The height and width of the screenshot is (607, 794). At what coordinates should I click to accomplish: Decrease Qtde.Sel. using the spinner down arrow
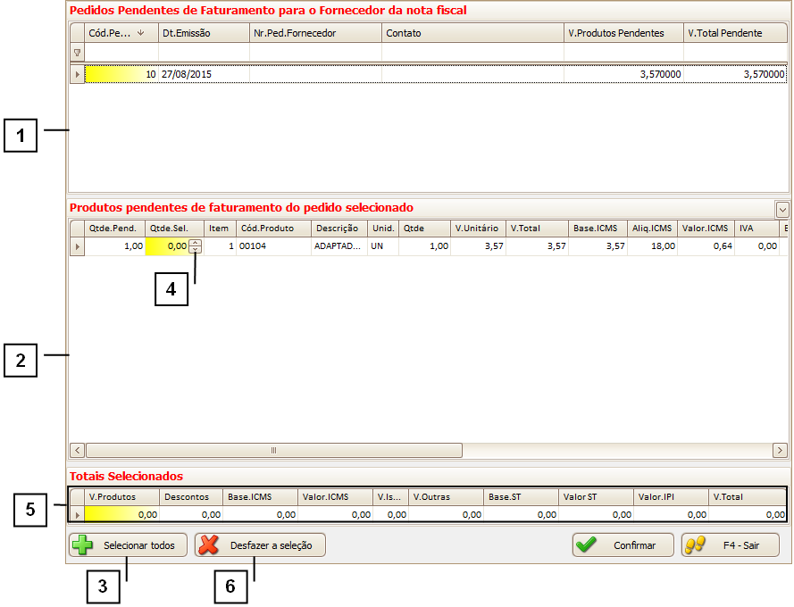196,250
